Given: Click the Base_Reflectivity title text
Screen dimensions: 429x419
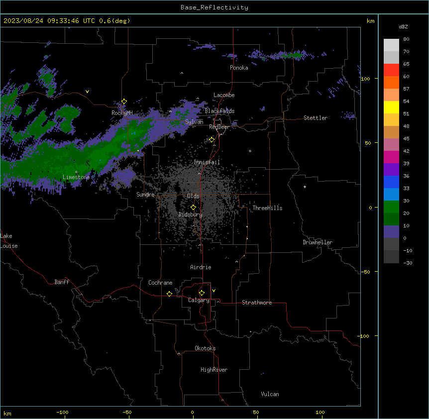Looking at the screenshot, I should coord(214,7).
